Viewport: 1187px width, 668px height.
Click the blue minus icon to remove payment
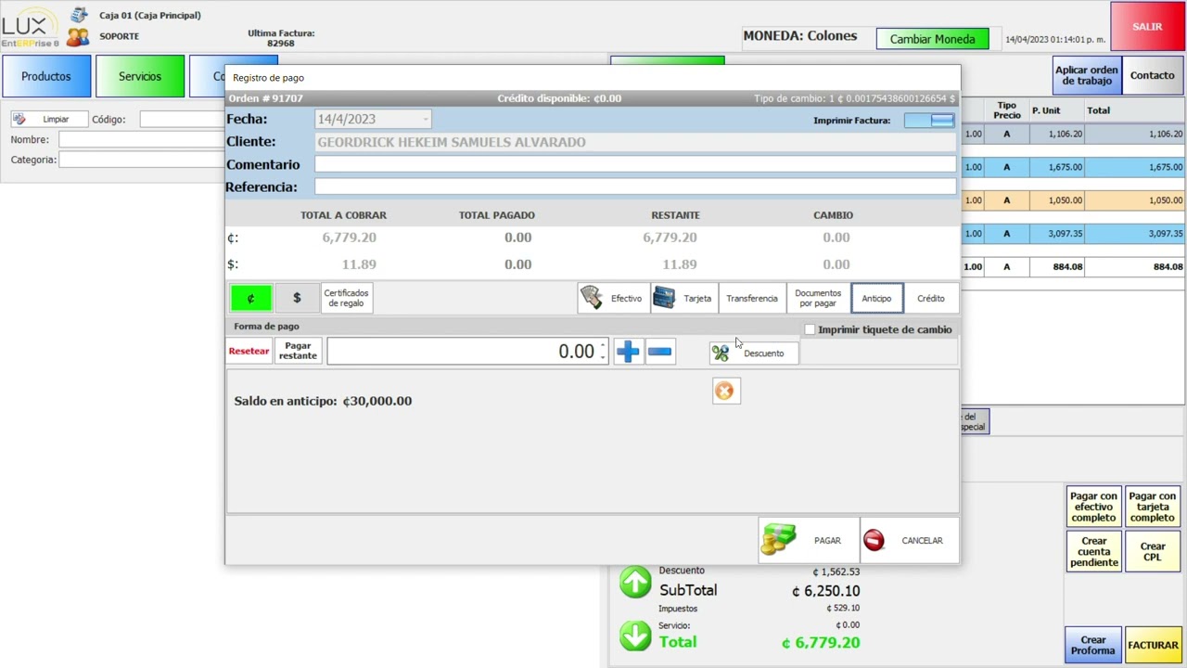click(x=659, y=352)
